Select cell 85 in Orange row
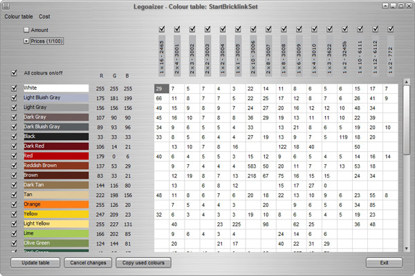This screenshot has width=415, height=276. click(x=375, y=205)
